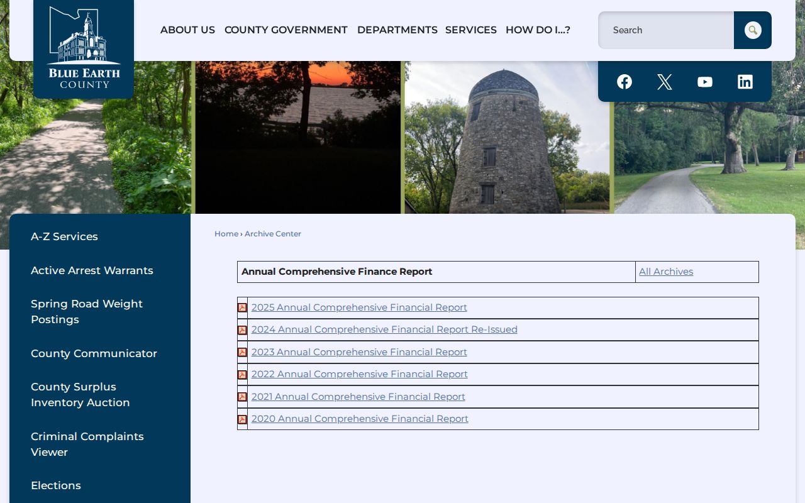Open 2023 Annual Comprehensive Financial Report
The image size is (805, 503).
click(x=359, y=352)
